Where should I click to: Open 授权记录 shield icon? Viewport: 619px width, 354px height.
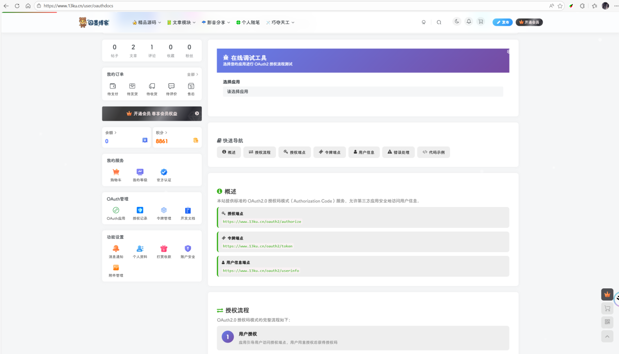140,210
